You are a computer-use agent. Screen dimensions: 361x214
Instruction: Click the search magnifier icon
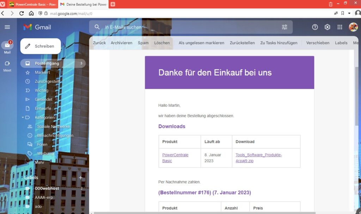(x=97, y=27)
